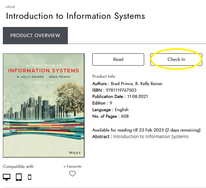The width and height of the screenshot is (206, 188).
Task: Click the mobile phone compatibility icon
Action: tap(30, 177)
